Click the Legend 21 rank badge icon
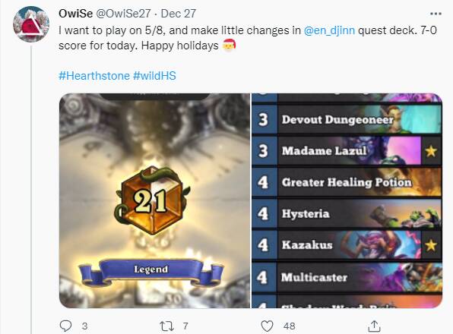 (x=151, y=200)
